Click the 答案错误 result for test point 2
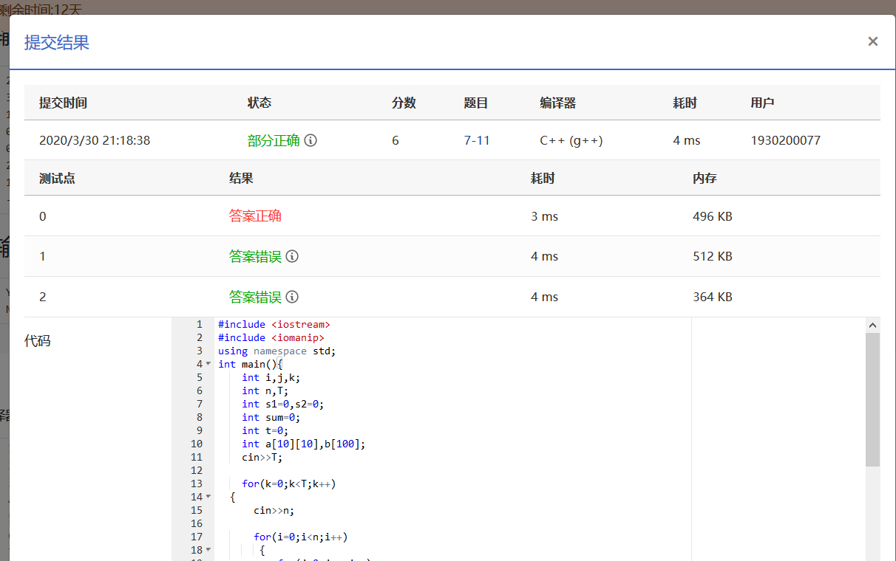Viewport: 896px width, 561px height. (255, 297)
